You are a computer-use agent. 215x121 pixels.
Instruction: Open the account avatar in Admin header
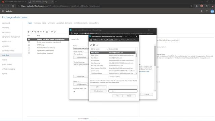tap(212, 11)
